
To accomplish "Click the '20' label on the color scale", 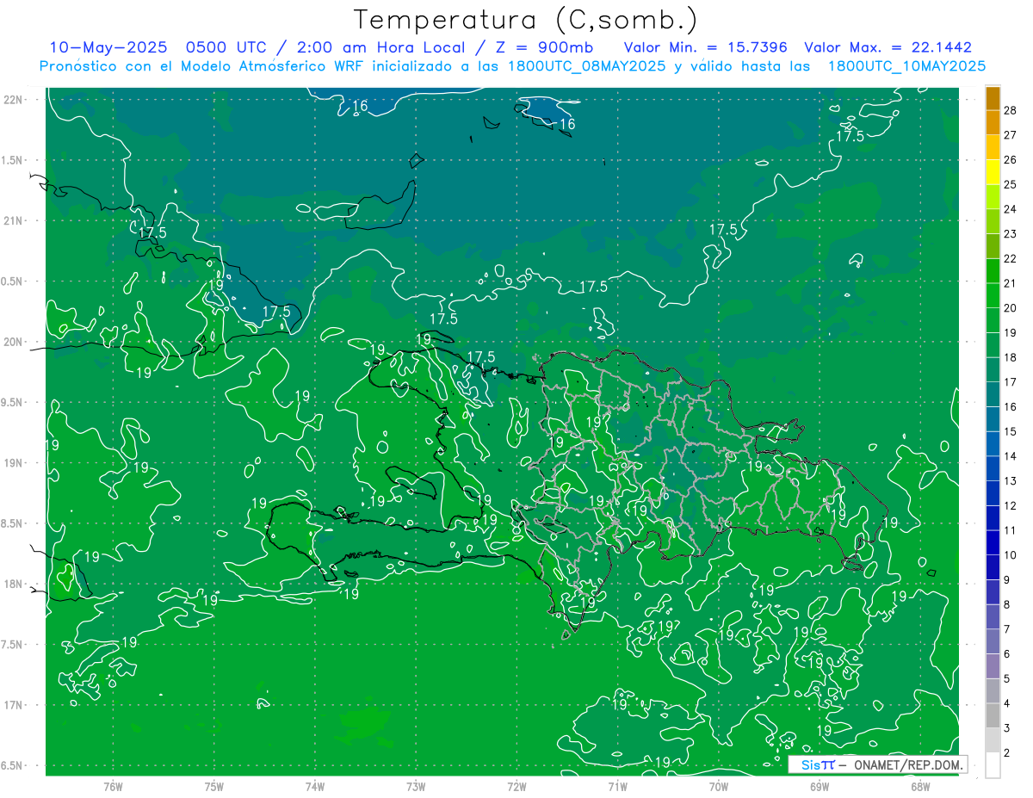I will (1011, 308).
